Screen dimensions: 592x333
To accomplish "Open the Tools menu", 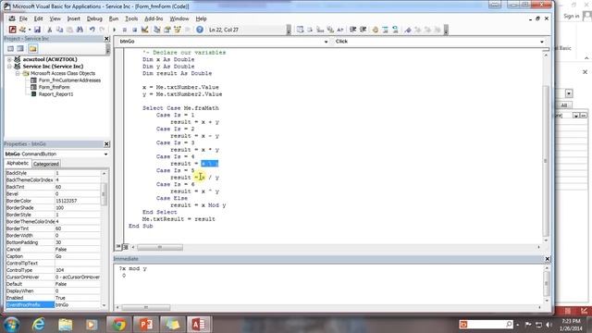I will 131,18.
